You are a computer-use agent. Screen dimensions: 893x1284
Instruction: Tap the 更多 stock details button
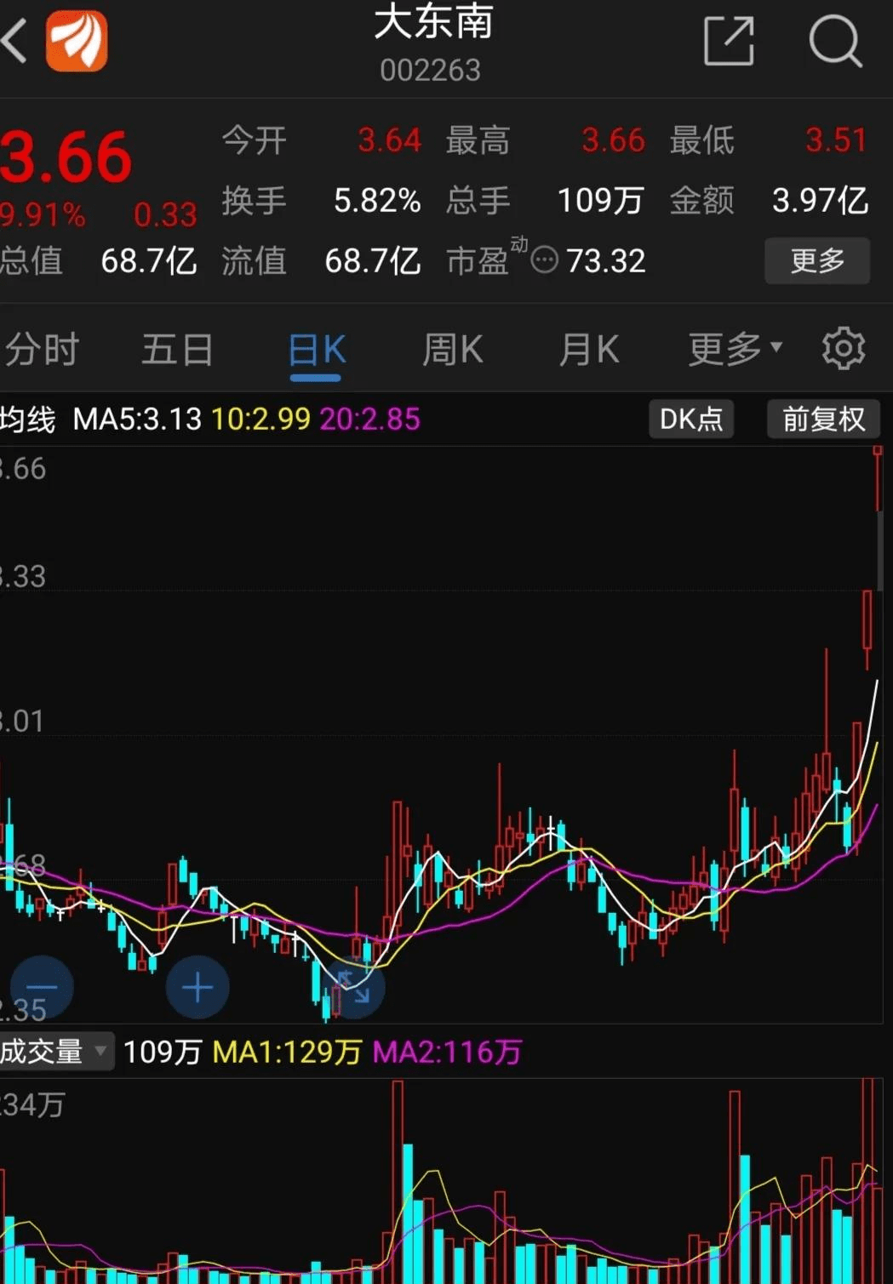pyautogui.click(x=816, y=260)
